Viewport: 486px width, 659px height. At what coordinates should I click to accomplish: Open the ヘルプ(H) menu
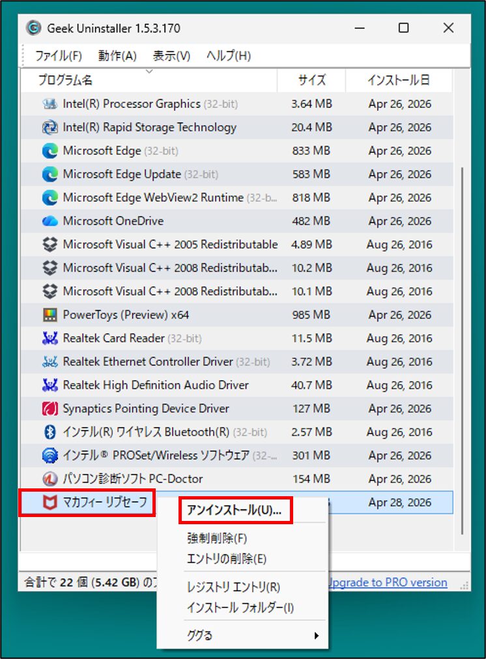pyautogui.click(x=228, y=55)
